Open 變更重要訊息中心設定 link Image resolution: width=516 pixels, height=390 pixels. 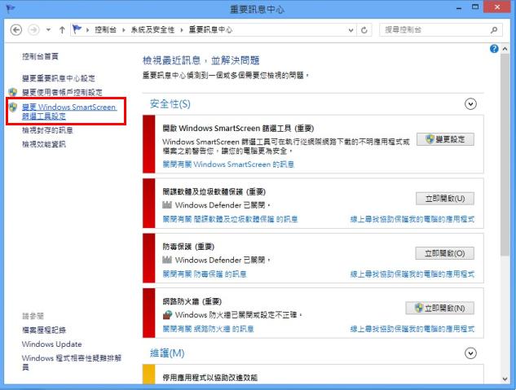pos(59,78)
